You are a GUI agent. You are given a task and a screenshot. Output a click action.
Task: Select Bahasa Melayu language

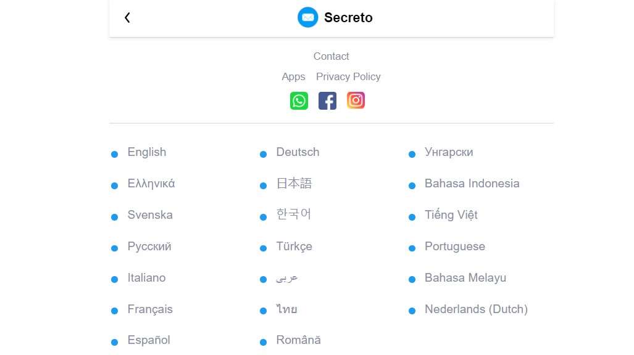[465, 278]
